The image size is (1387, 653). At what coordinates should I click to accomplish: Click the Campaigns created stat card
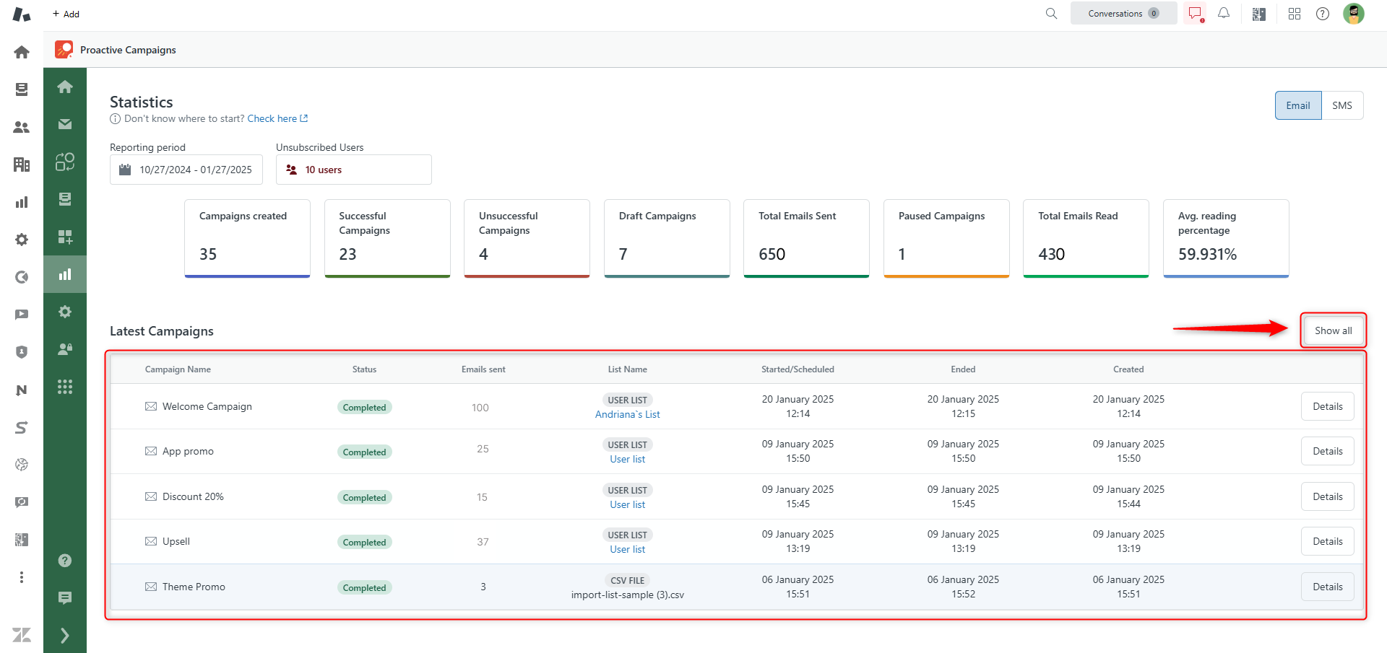(x=247, y=238)
